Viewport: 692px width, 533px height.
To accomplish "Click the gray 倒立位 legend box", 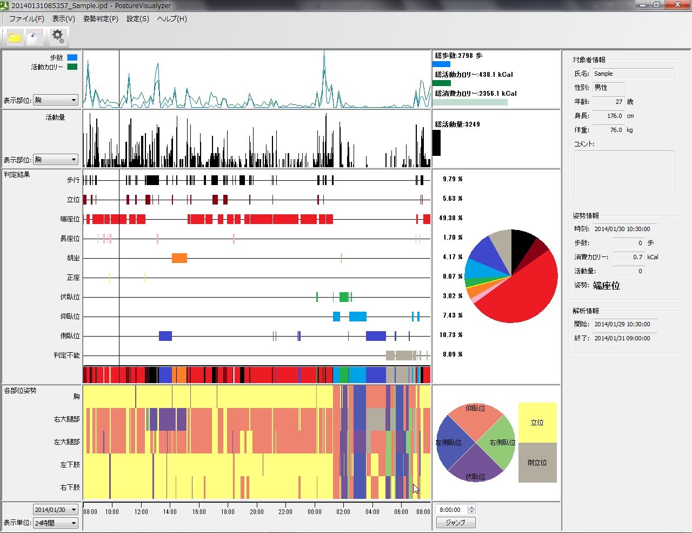I will 537,463.
